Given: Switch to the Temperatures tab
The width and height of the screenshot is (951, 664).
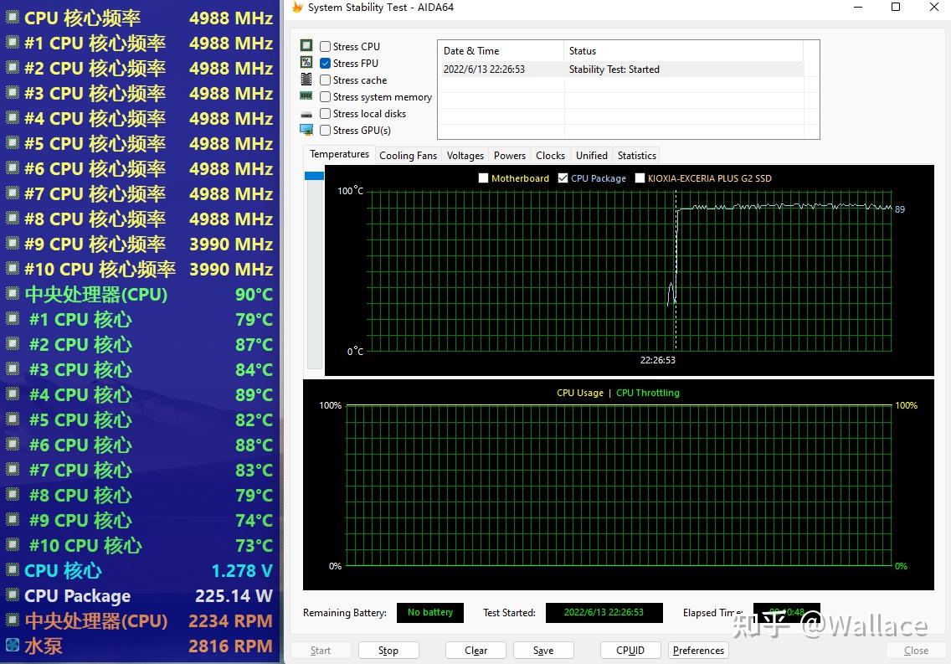Looking at the screenshot, I should (x=339, y=154).
